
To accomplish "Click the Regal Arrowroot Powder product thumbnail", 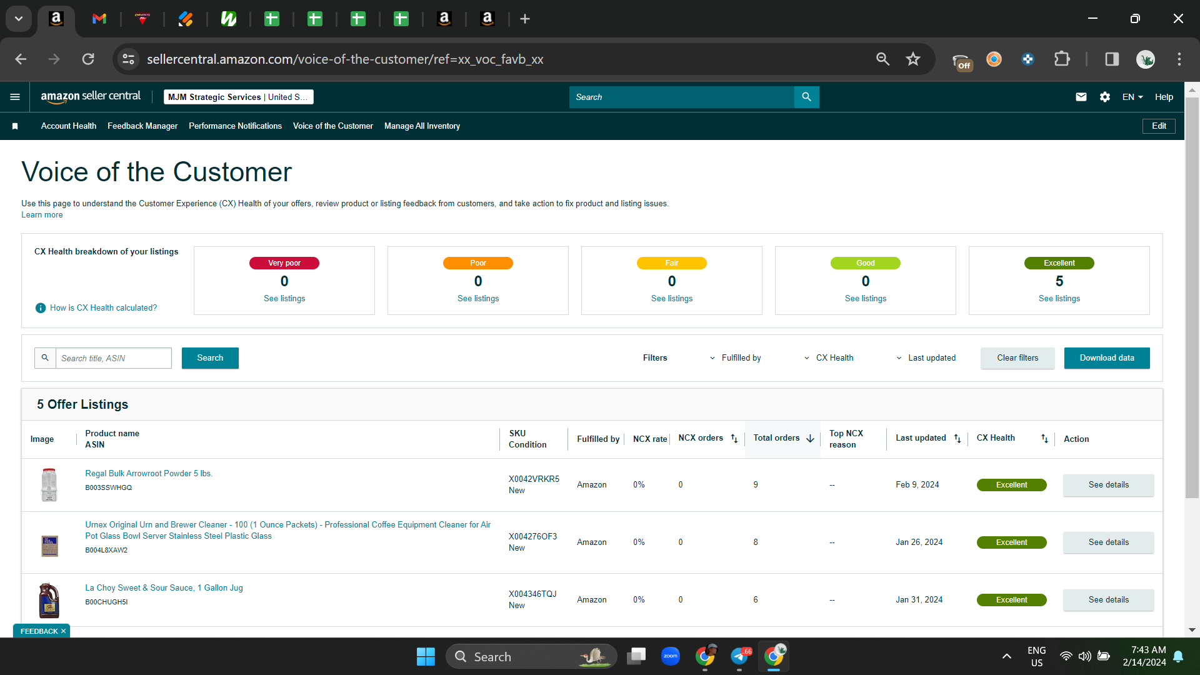I will 49,485.
